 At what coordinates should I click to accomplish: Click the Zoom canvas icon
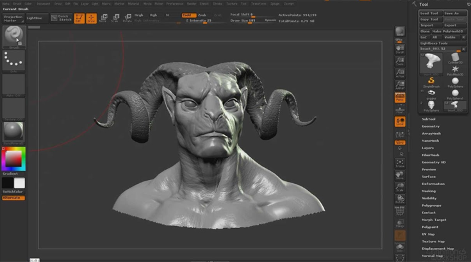tap(400, 61)
